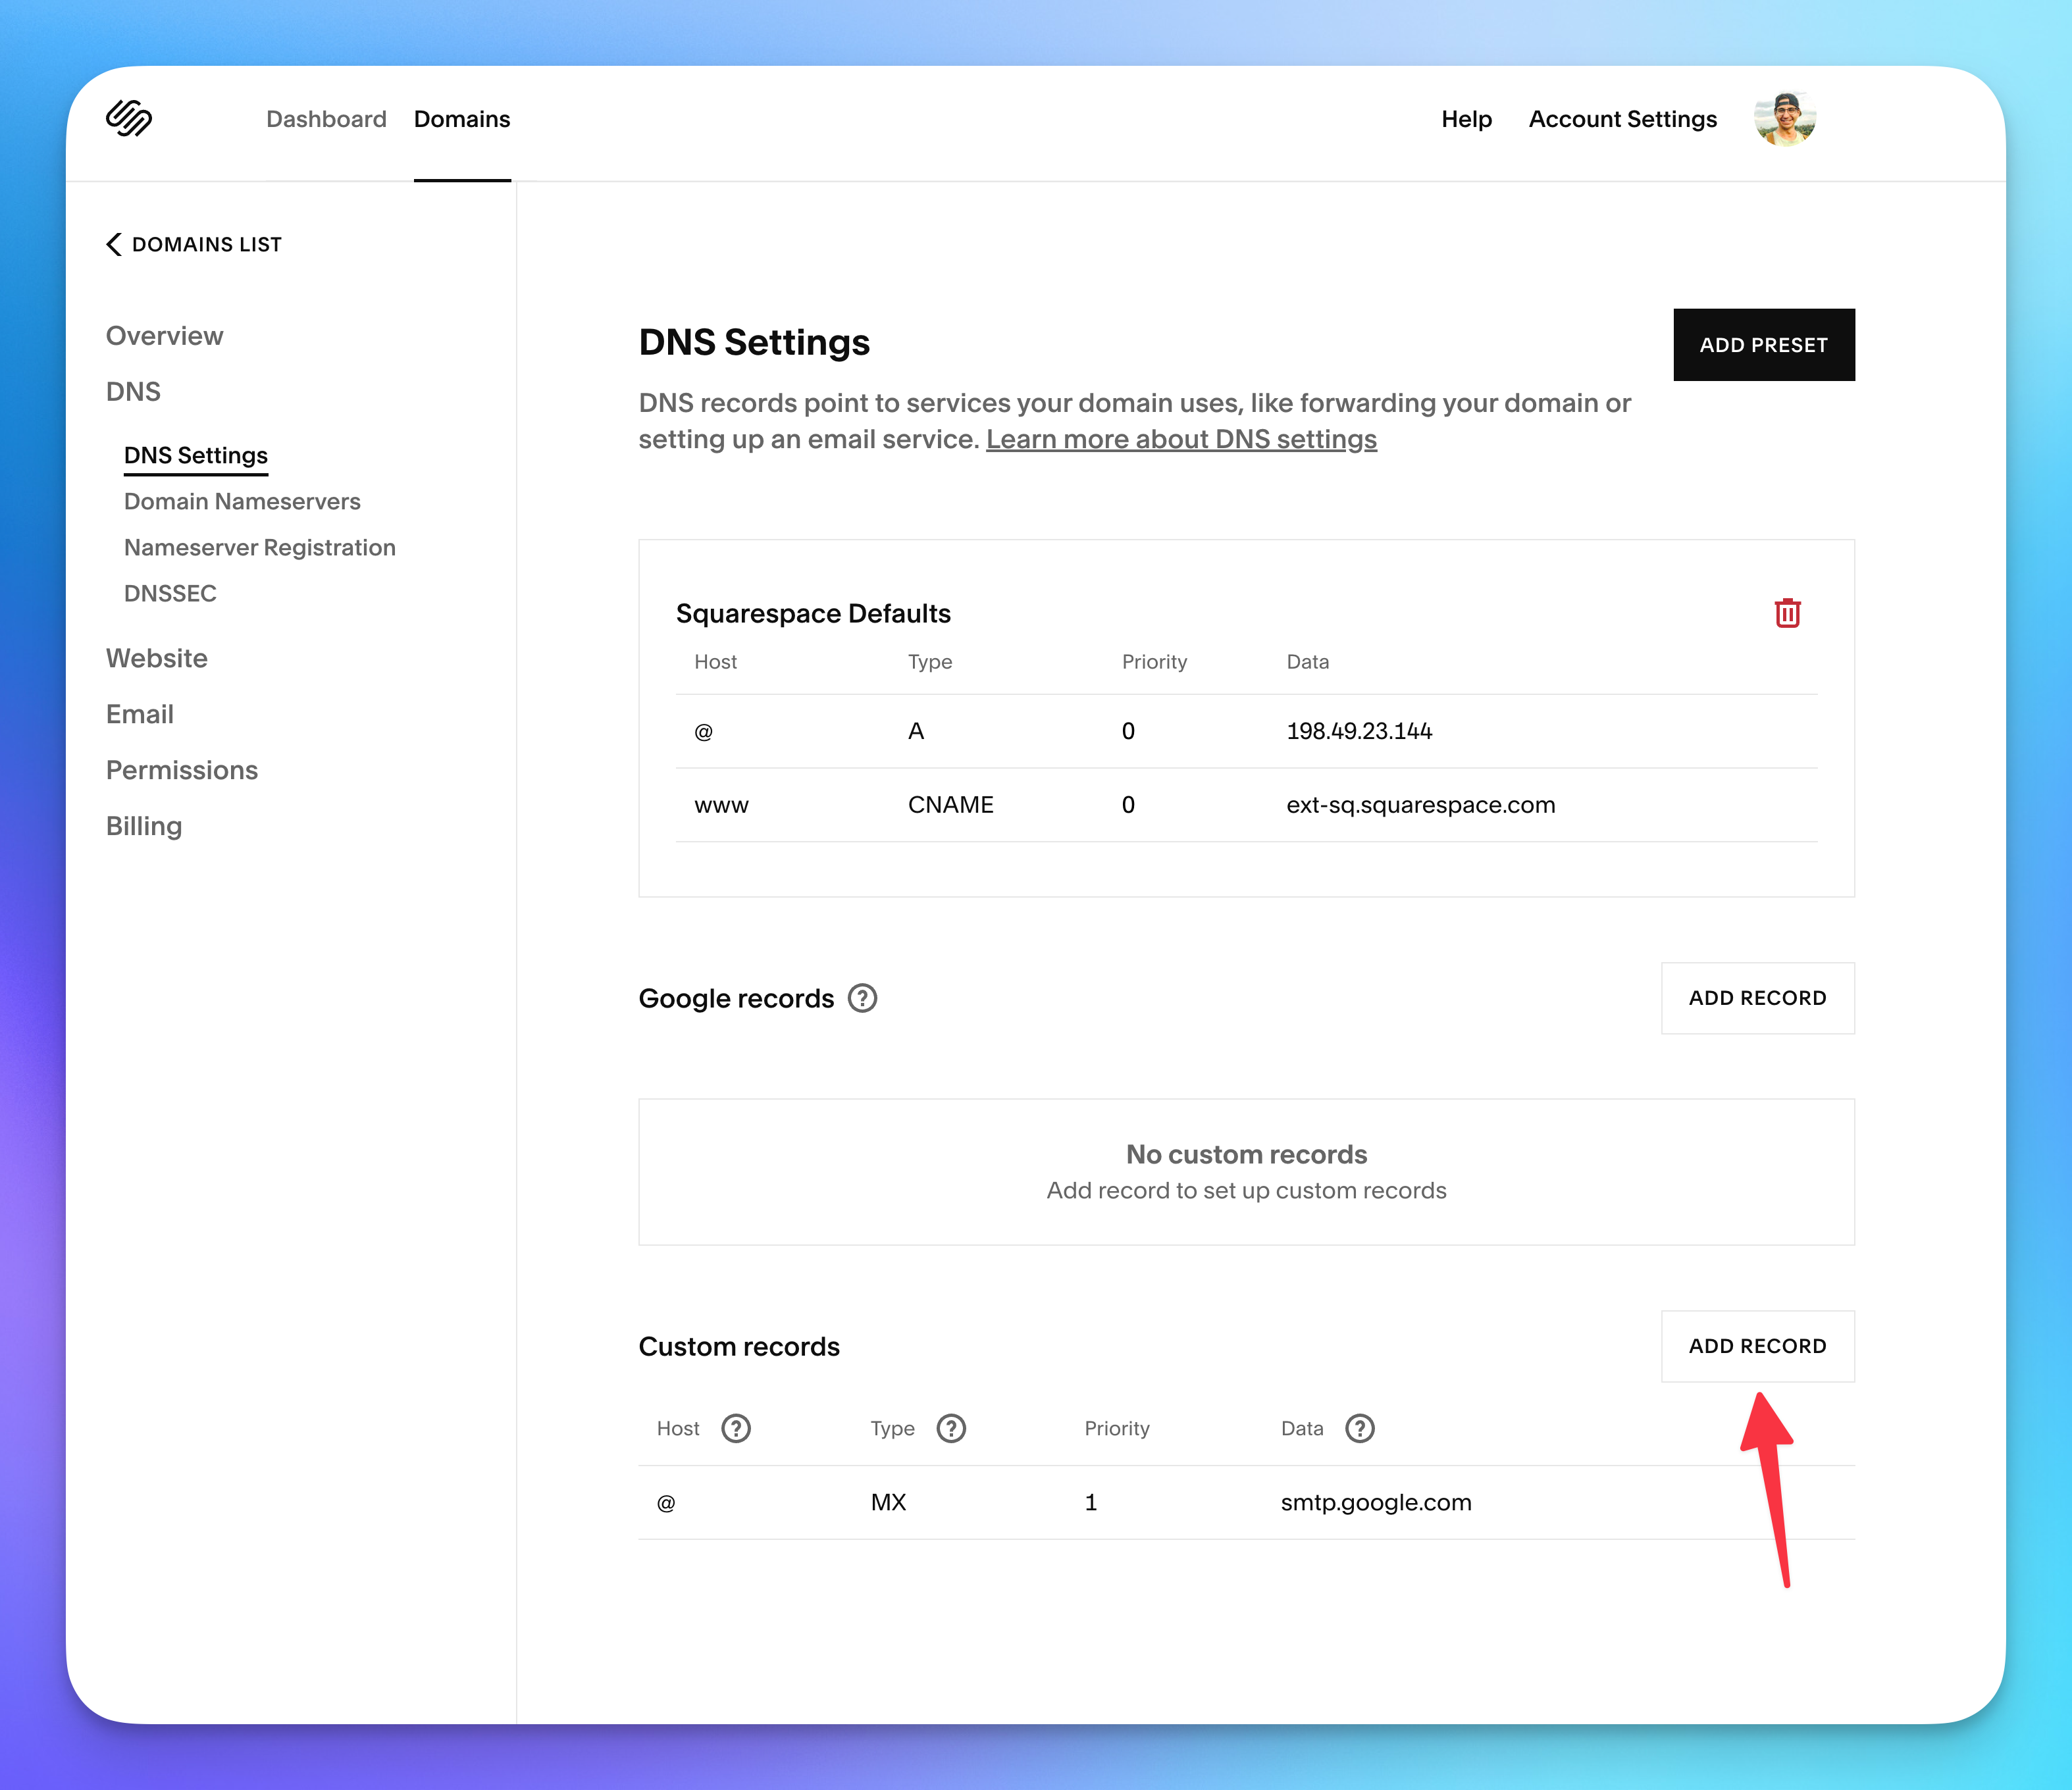Open Domain Nameservers in sidebar
Image resolution: width=2072 pixels, height=1790 pixels.
tap(242, 501)
